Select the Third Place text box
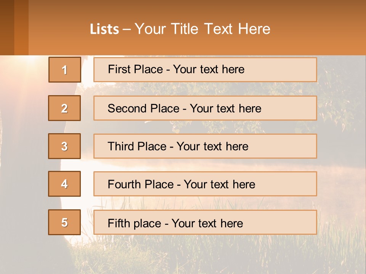Screen dimensions: 366x274 pyautogui.click(x=205, y=146)
